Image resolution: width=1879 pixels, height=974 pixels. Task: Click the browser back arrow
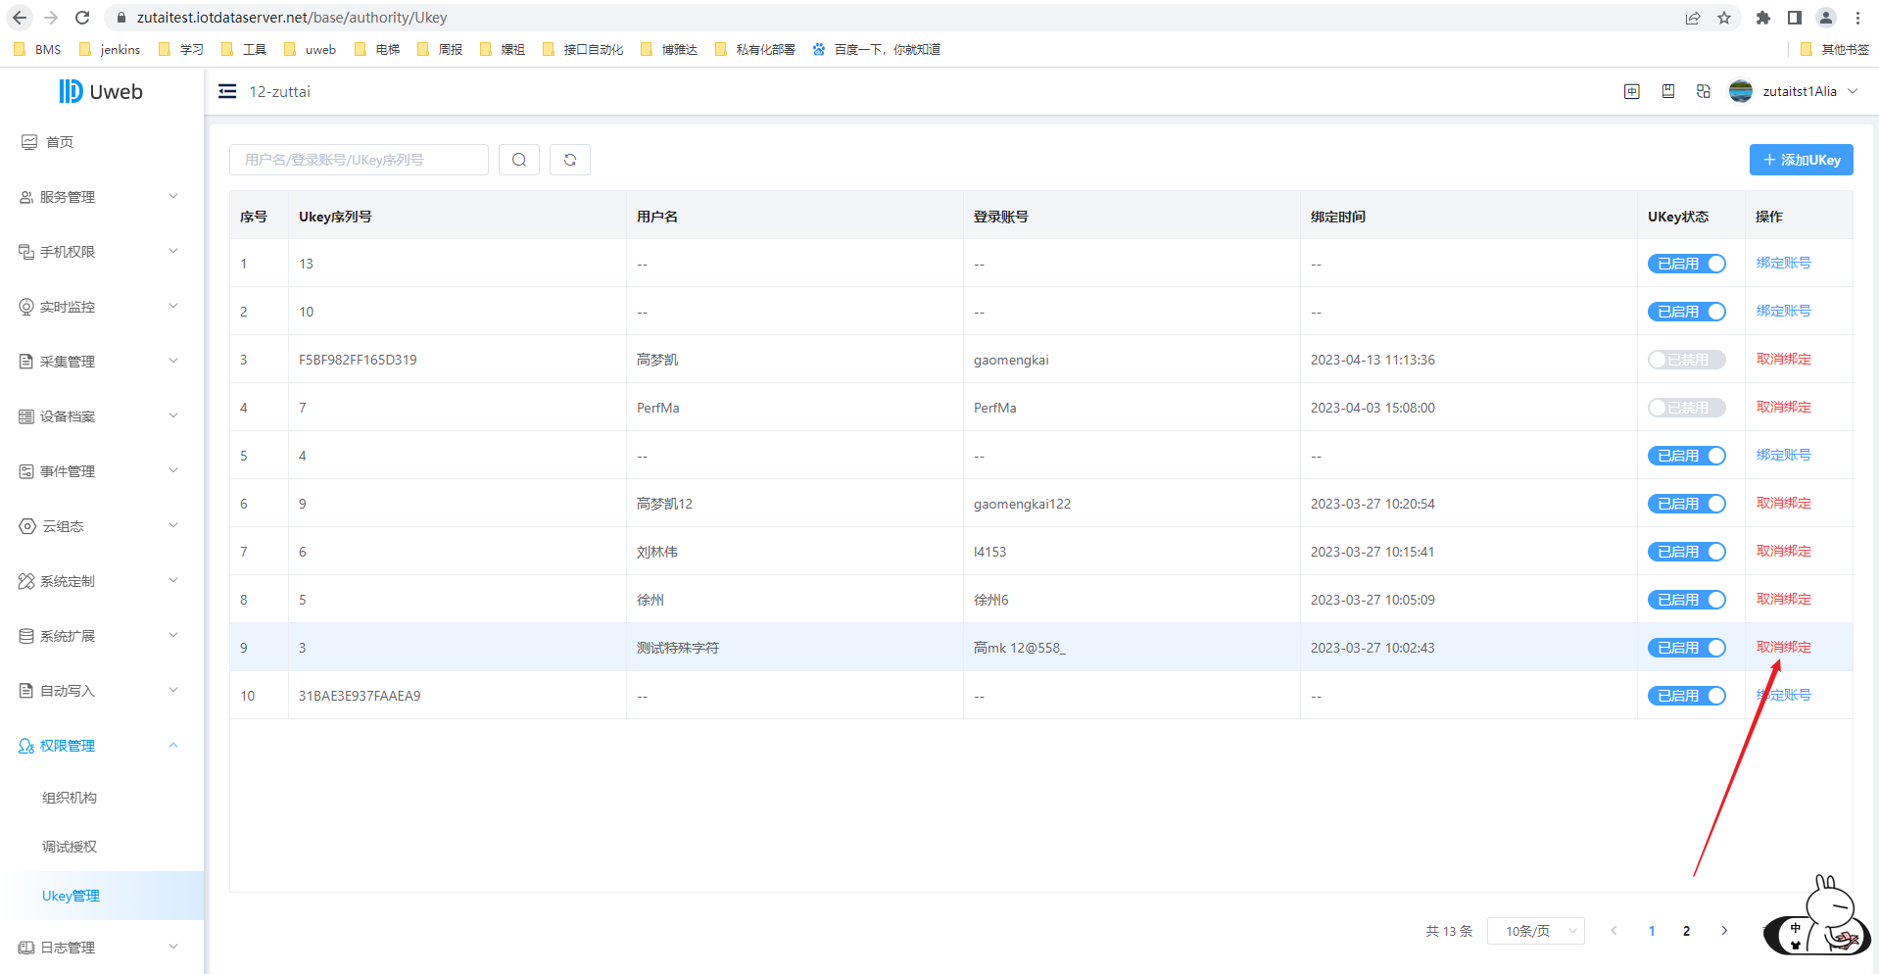pyautogui.click(x=20, y=18)
